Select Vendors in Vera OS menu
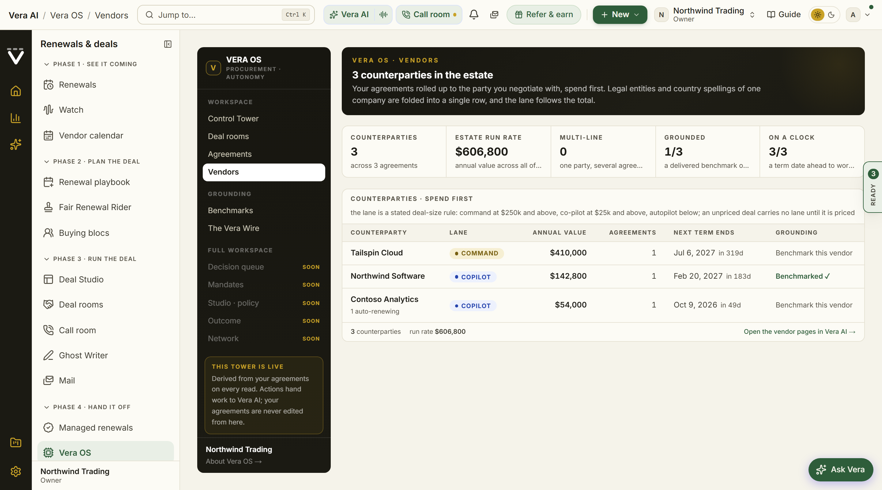The width and height of the screenshot is (882, 490). point(264,172)
